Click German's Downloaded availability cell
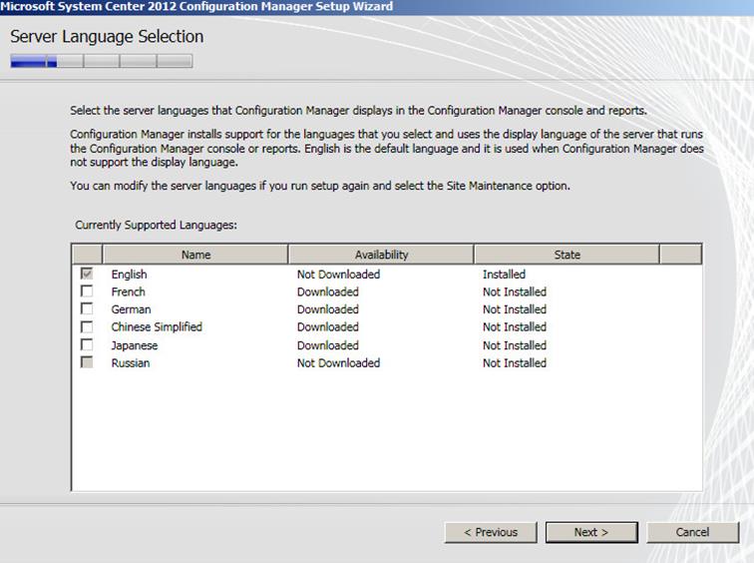 point(328,309)
